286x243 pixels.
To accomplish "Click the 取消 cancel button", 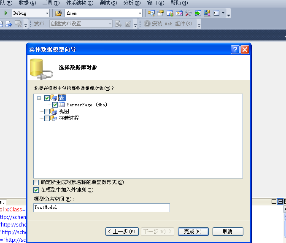I will (228, 232).
